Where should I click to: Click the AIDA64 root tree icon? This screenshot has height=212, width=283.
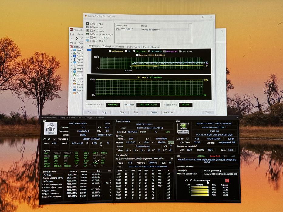(x=71, y=47)
